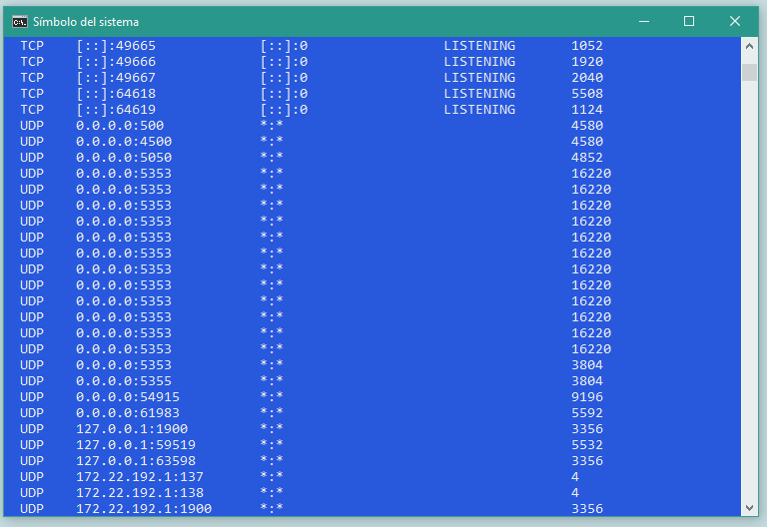Image resolution: width=767 pixels, height=527 pixels.
Task: Close the Símbolo del sistema window
Action: coord(735,21)
